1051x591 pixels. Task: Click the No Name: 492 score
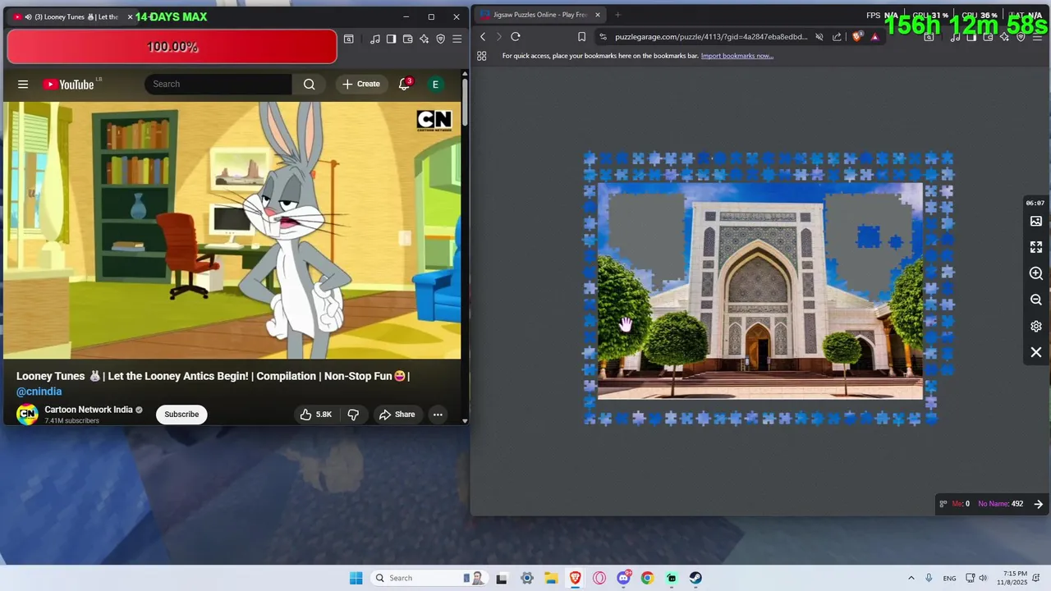[x=1000, y=504]
